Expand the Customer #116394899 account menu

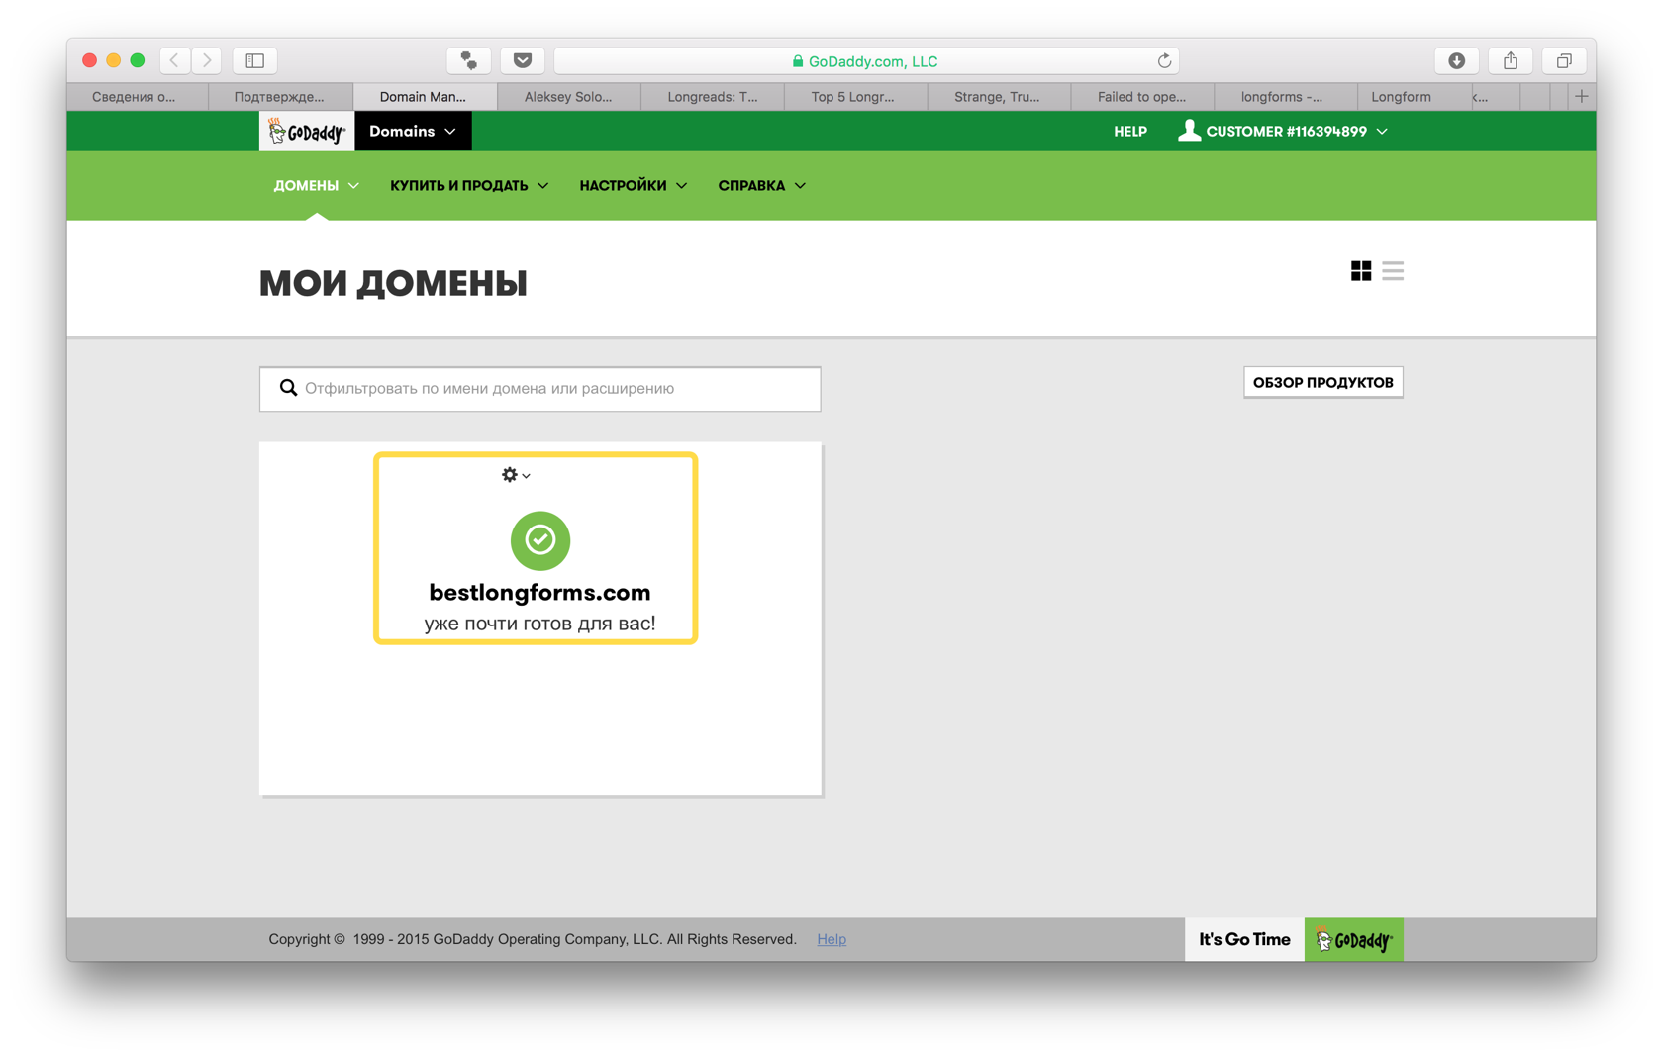(x=1284, y=131)
